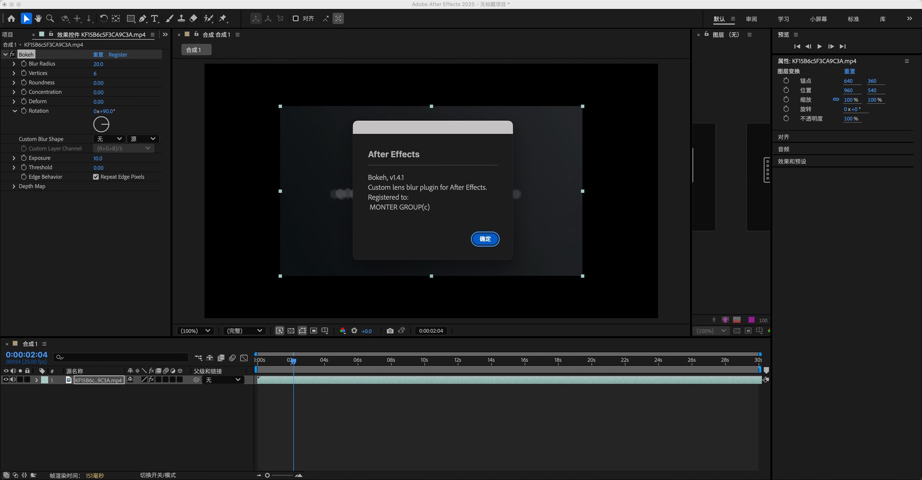Screen dimensions: 922x480
Task: Switch to the 标准 workspace
Action: pyautogui.click(x=853, y=19)
